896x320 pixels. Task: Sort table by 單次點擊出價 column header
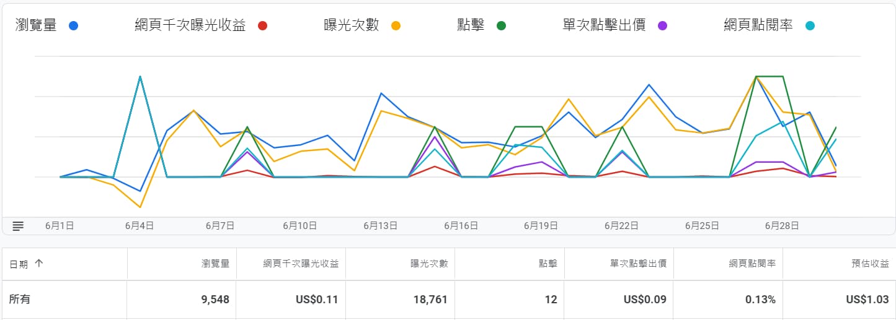[x=638, y=264]
